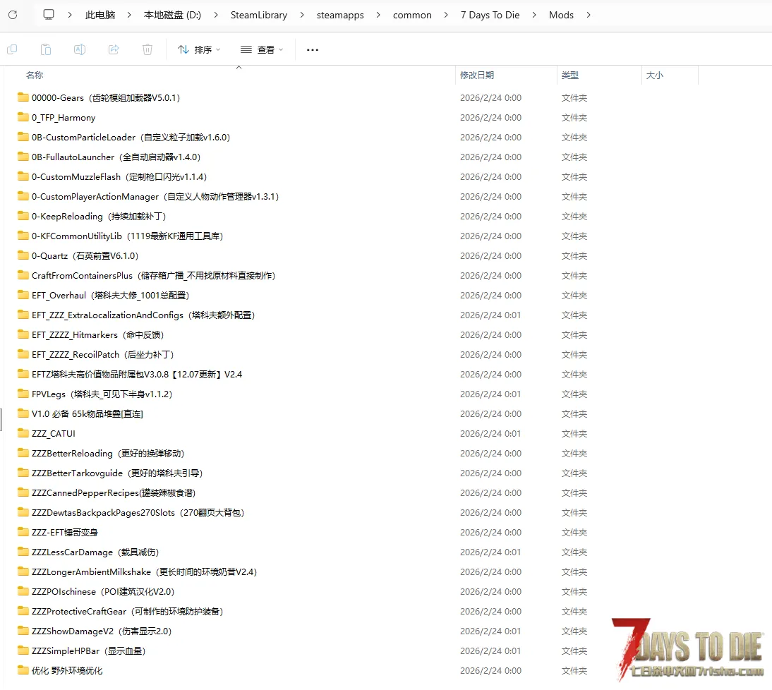This screenshot has width=772, height=690.
Task: Select the ZZZ_CATUI folder icon
Action: [x=23, y=433]
